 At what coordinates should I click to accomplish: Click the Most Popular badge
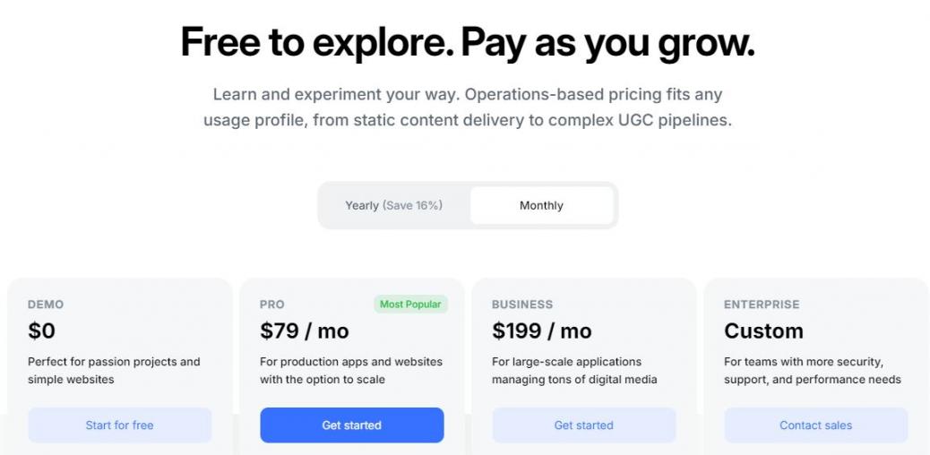tap(410, 305)
